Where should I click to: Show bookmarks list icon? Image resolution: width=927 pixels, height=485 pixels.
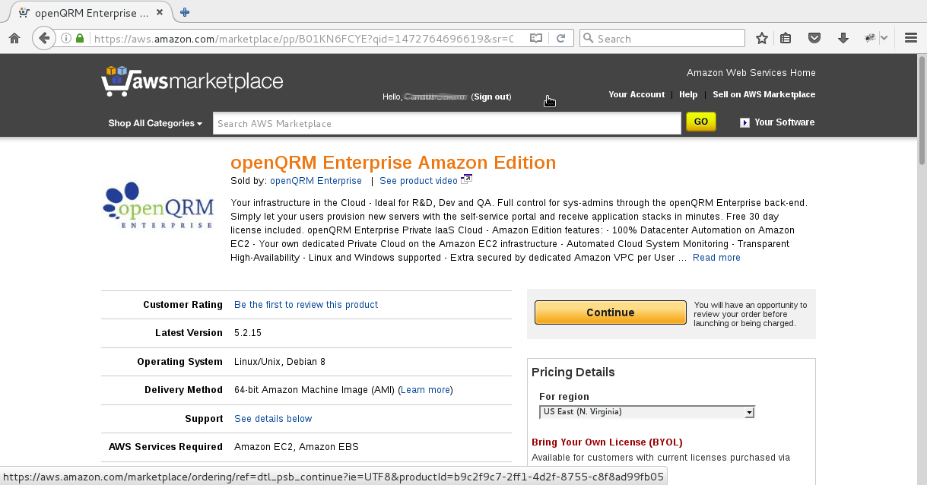[x=786, y=38]
